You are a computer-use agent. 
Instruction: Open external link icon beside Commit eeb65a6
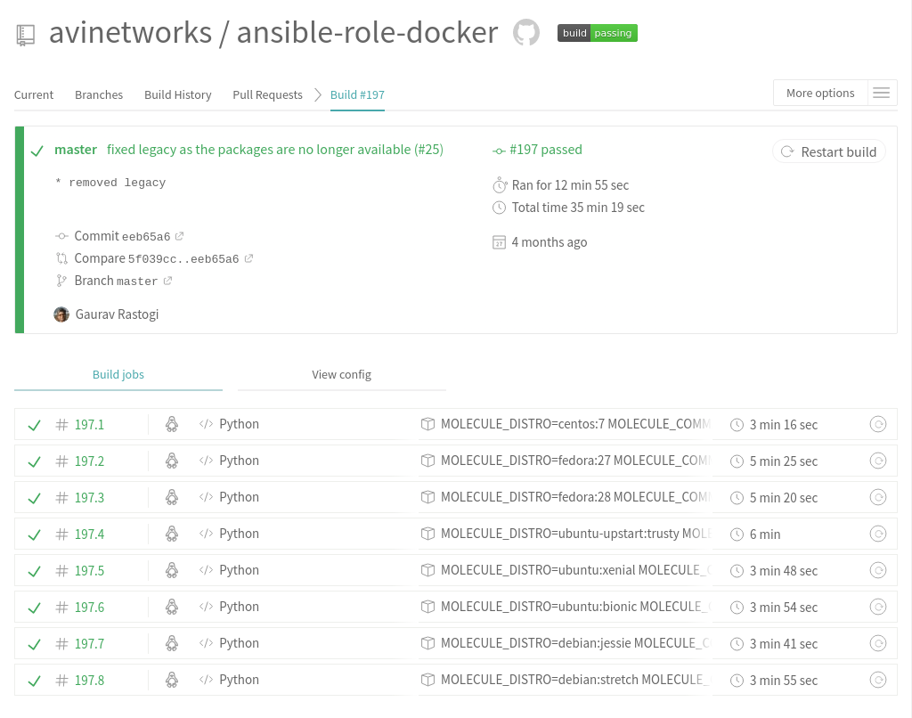click(180, 236)
